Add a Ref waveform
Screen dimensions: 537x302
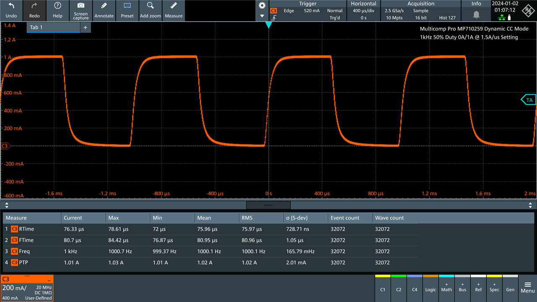pos(478,288)
